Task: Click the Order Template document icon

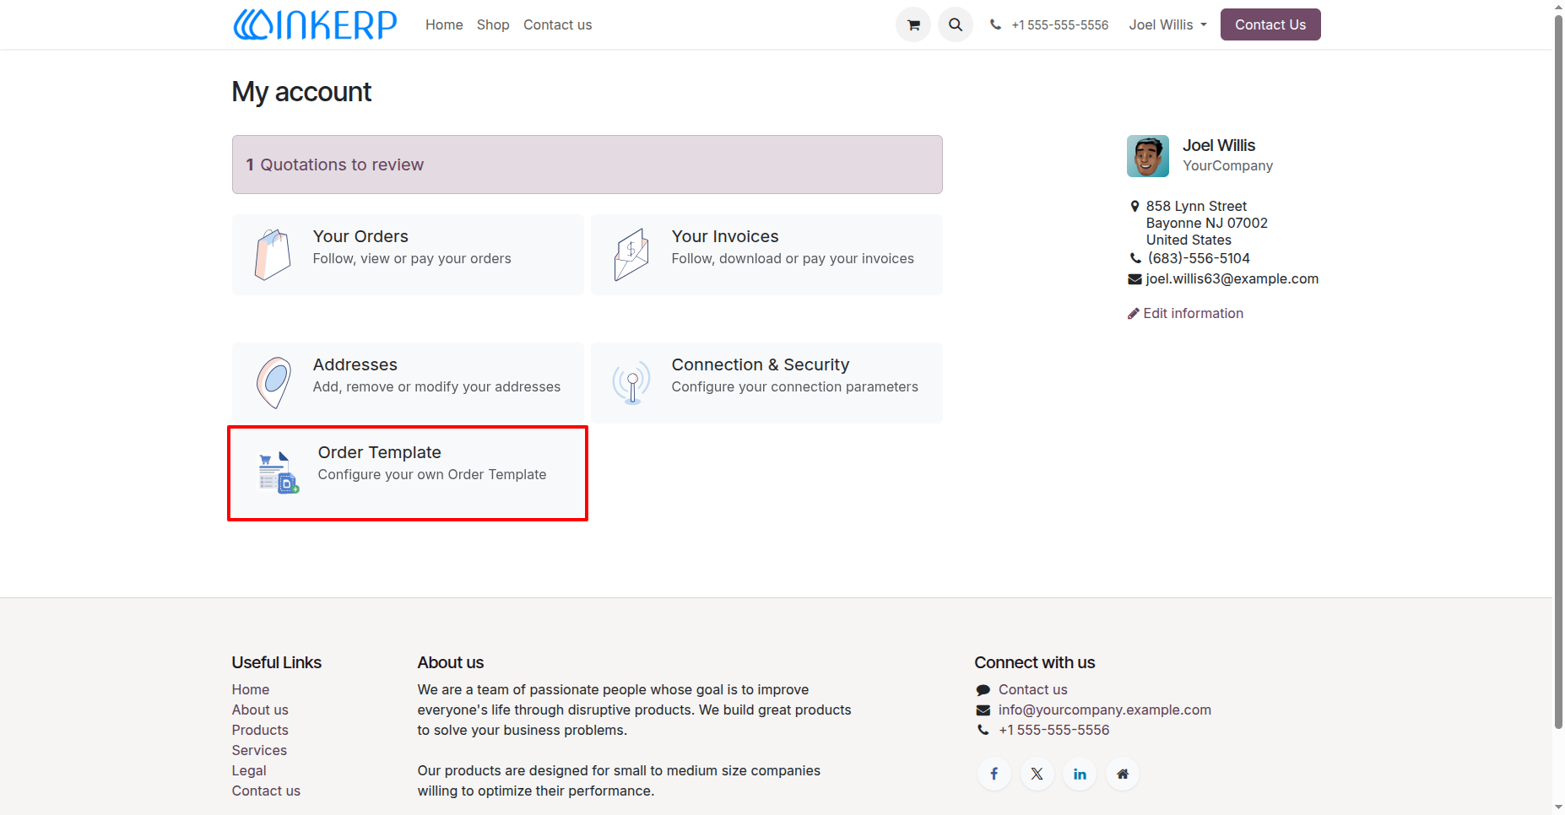Action: pyautogui.click(x=279, y=472)
